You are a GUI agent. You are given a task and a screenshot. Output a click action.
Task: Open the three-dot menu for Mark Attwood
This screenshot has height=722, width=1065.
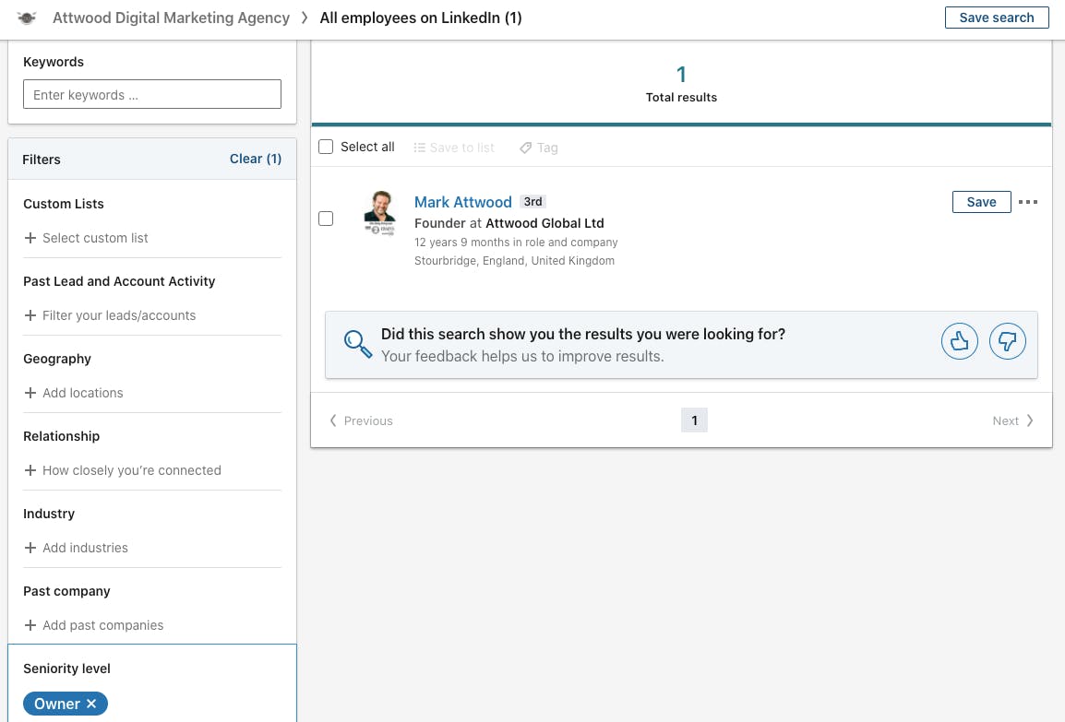(1028, 202)
